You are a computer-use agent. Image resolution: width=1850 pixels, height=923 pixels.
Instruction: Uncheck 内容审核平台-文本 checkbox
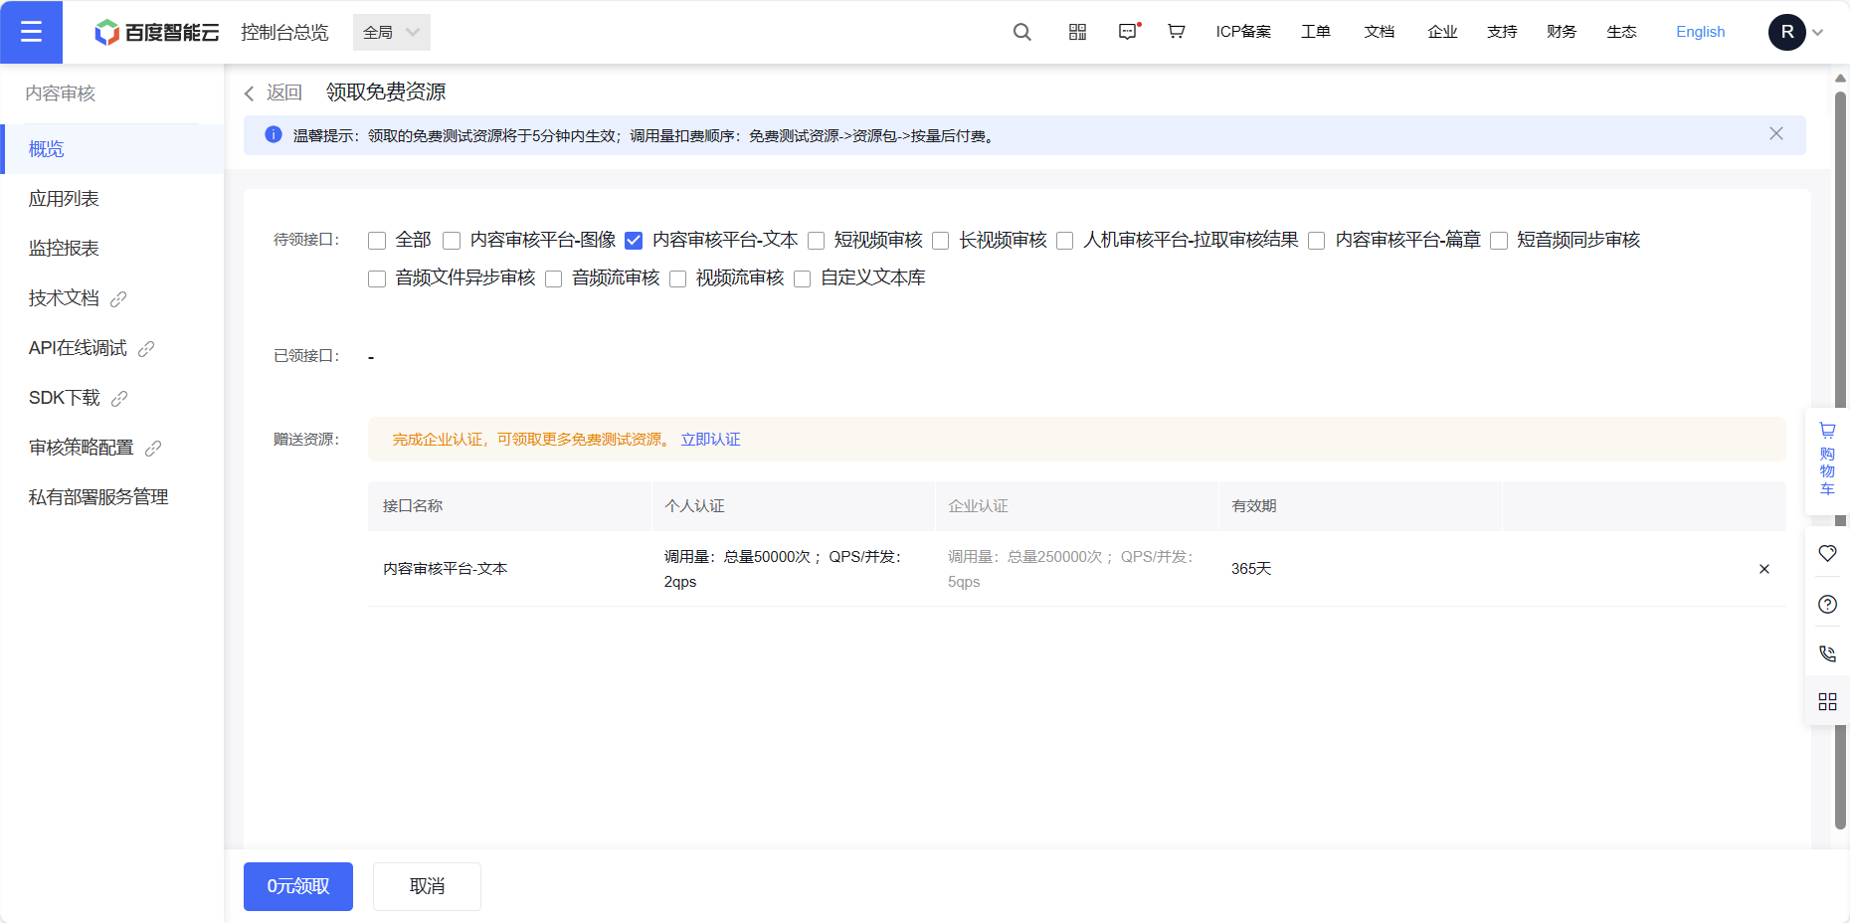point(634,241)
